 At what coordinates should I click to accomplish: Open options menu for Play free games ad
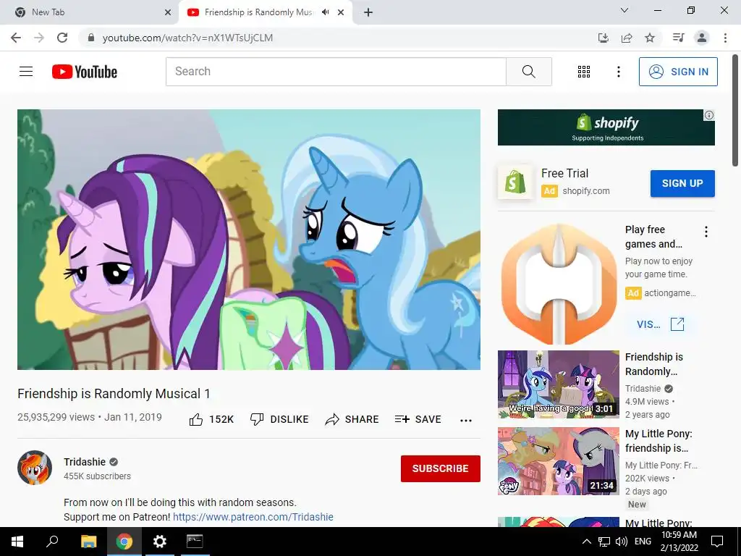706,232
